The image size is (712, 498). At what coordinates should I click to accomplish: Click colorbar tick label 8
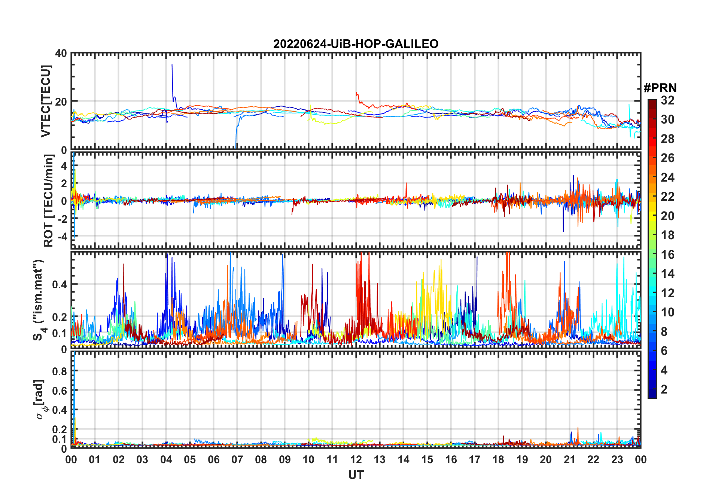pos(664,332)
